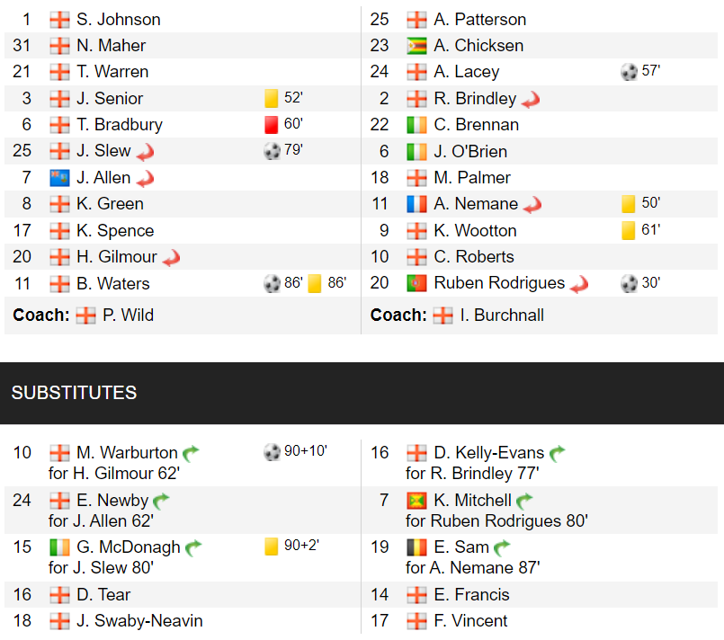Click the substituted-off arrow next to R. Brindley
Viewport: 724px width, 640px height.
click(x=531, y=99)
